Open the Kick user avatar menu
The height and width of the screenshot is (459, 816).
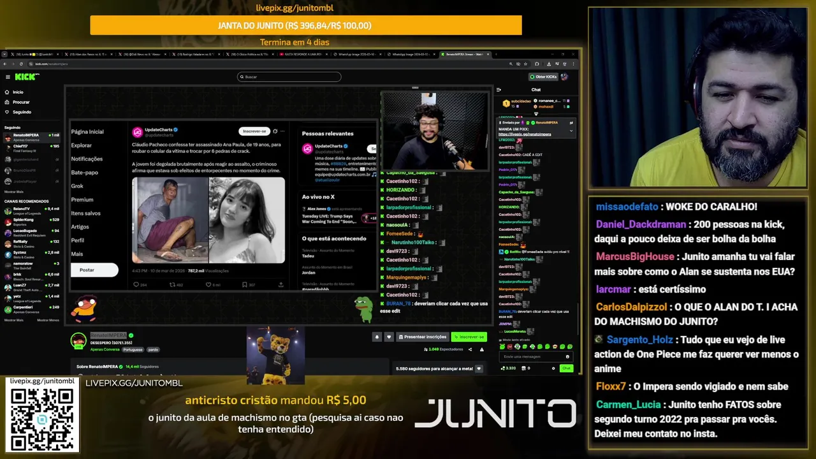point(565,76)
